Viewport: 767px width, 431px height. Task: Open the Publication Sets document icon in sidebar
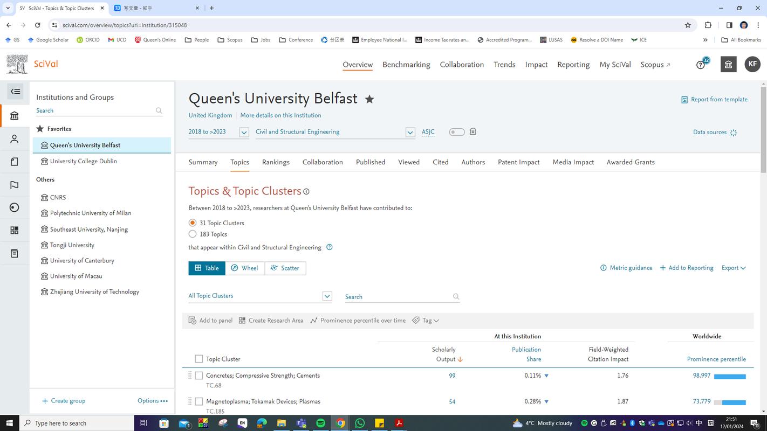(x=15, y=162)
